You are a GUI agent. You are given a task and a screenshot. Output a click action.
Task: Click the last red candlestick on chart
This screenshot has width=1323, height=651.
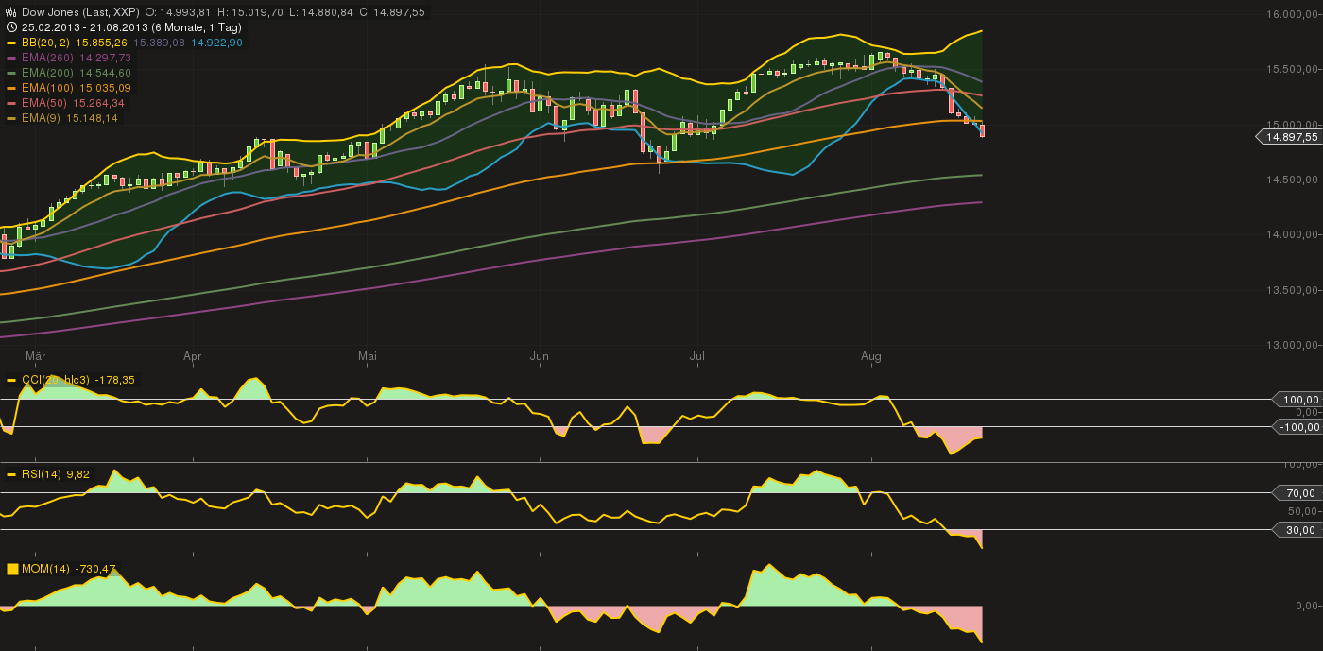pos(983,130)
